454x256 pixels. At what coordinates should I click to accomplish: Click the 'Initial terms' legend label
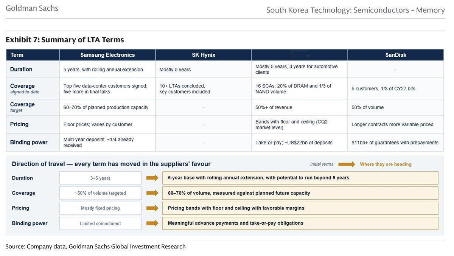[x=322, y=164]
